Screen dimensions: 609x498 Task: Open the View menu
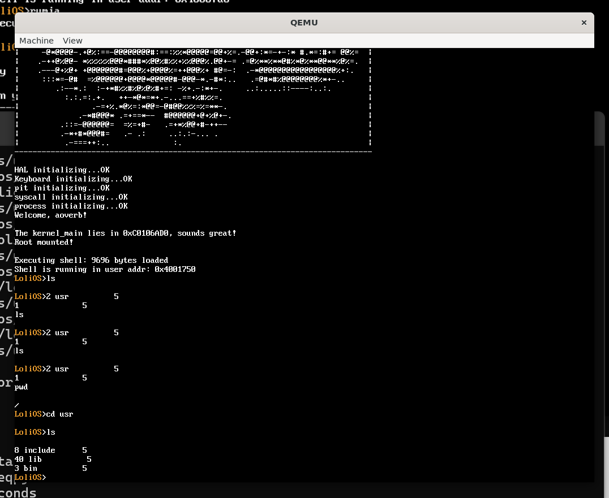pyautogui.click(x=72, y=41)
